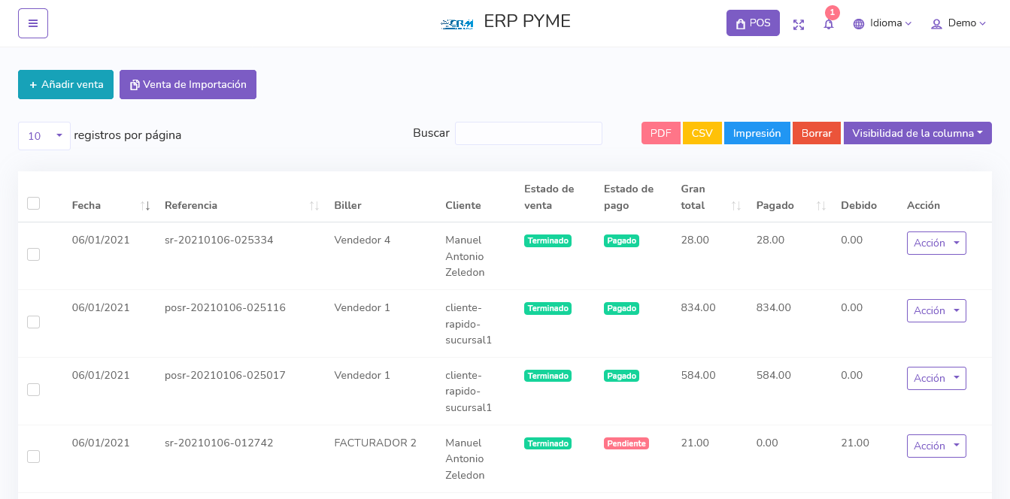
Task: Sort by Referencia column arrows
Action: point(315,206)
